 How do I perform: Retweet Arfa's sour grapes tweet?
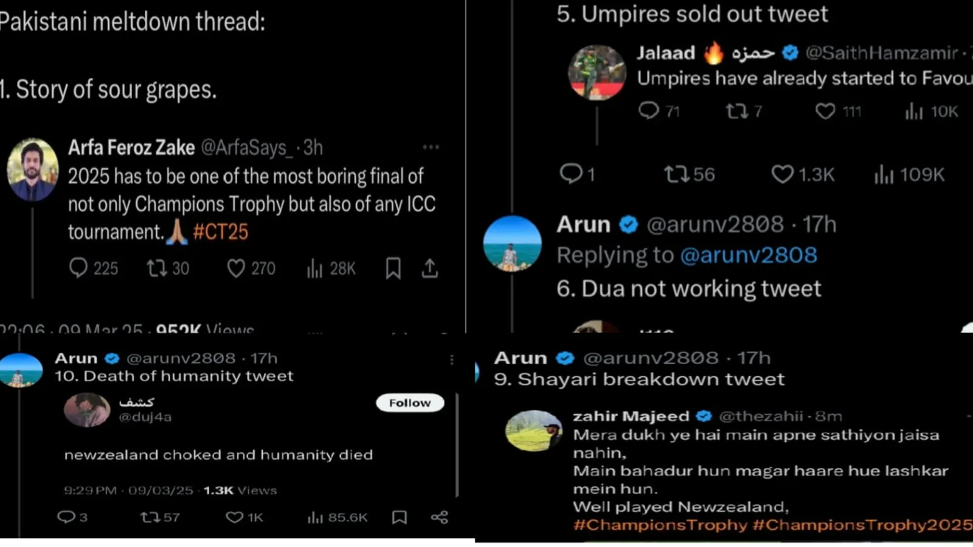point(158,268)
